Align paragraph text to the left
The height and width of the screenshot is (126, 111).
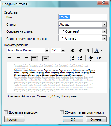10,58
